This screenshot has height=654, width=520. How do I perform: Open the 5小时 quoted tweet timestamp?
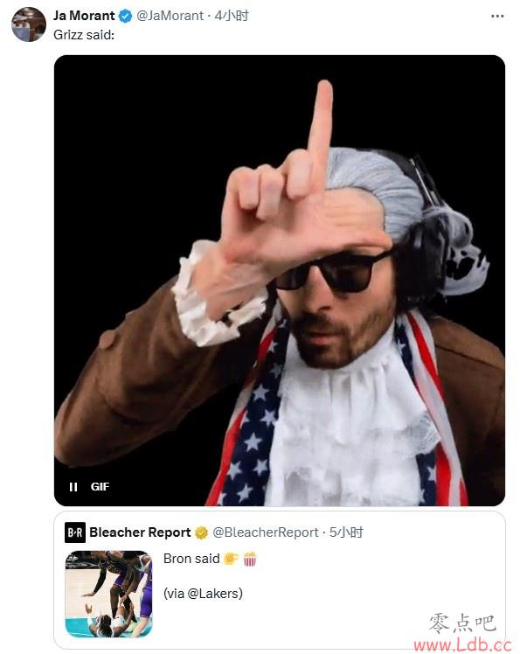point(347,532)
